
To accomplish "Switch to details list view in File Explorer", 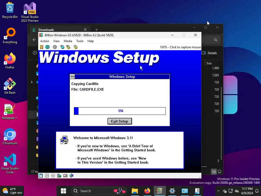I will pyautogui.click(x=214, y=171).
